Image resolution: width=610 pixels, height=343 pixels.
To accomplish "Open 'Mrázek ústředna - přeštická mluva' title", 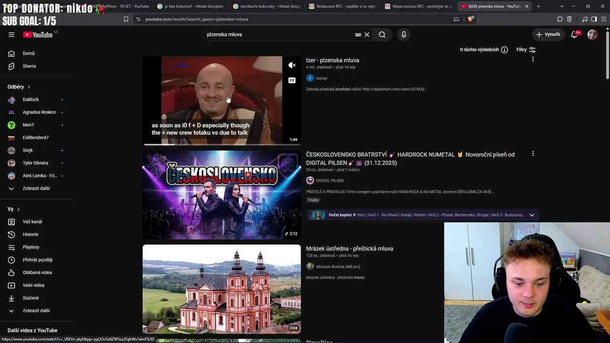I will 349,249.
